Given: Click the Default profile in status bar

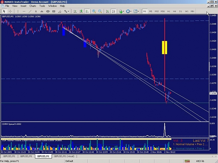Looking at the screenshot, I should point(69,161).
